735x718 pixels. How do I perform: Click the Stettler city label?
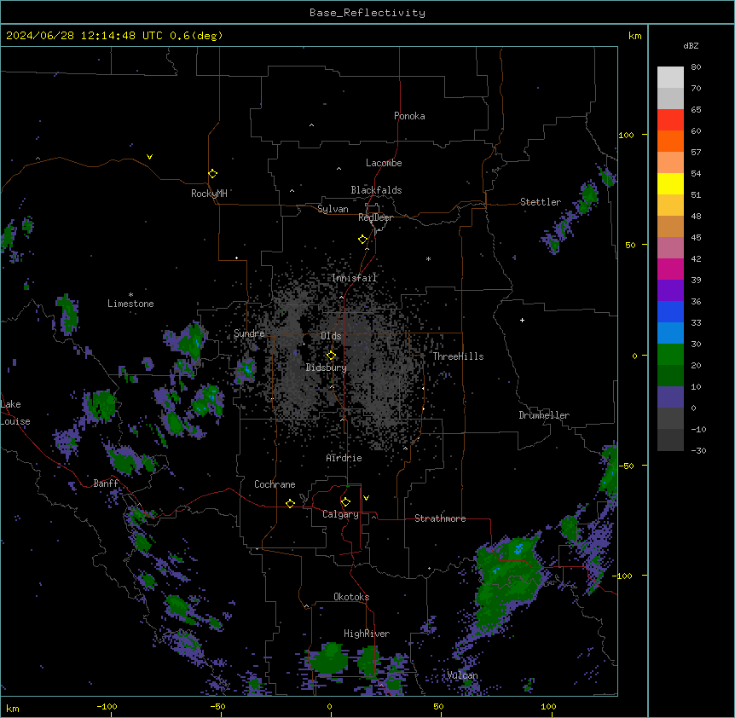(x=540, y=202)
